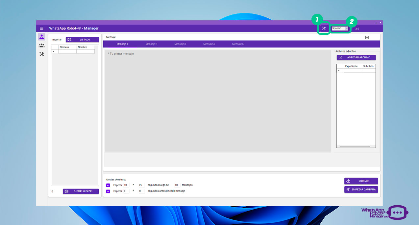Click the empty Número cell in contacts grid
This screenshot has height=225, width=419.
pyautogui.click(x=67, y=51)
